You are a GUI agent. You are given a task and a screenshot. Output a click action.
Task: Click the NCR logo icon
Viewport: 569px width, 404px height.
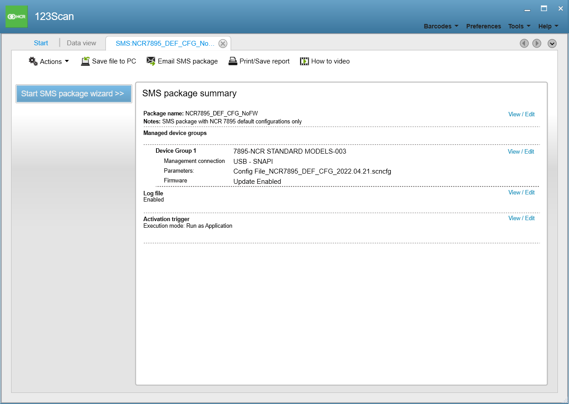click(16, 16)
